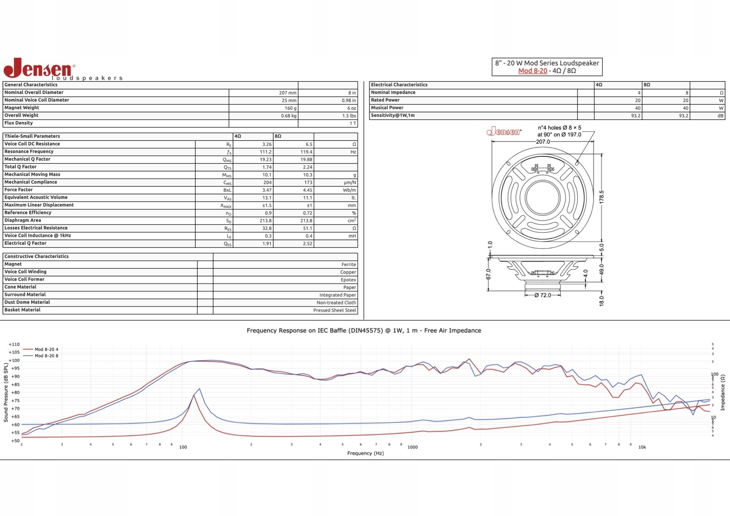Select the "Nominal Overall Diameter" row label
The width and height of the screenshot is (730, 516).
coord(34,92)
